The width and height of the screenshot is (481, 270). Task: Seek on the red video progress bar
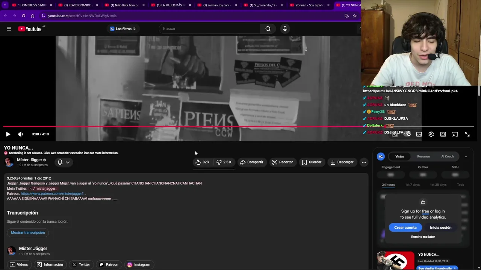click(239, 126)
